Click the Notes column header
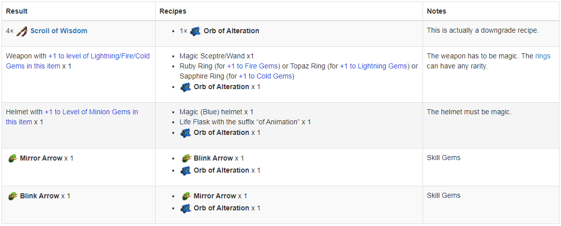 [437, 12]
